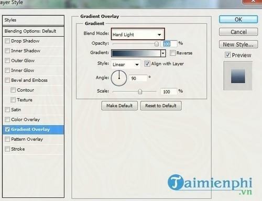Open the Style dropdown set to Linear
Viewport: 262px width, 201px height.
[126, 64]
